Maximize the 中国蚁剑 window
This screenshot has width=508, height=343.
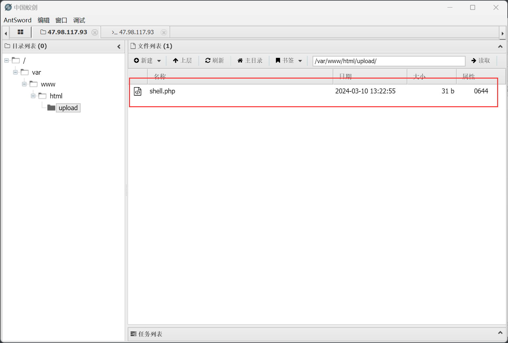click(x=472, y=7)
